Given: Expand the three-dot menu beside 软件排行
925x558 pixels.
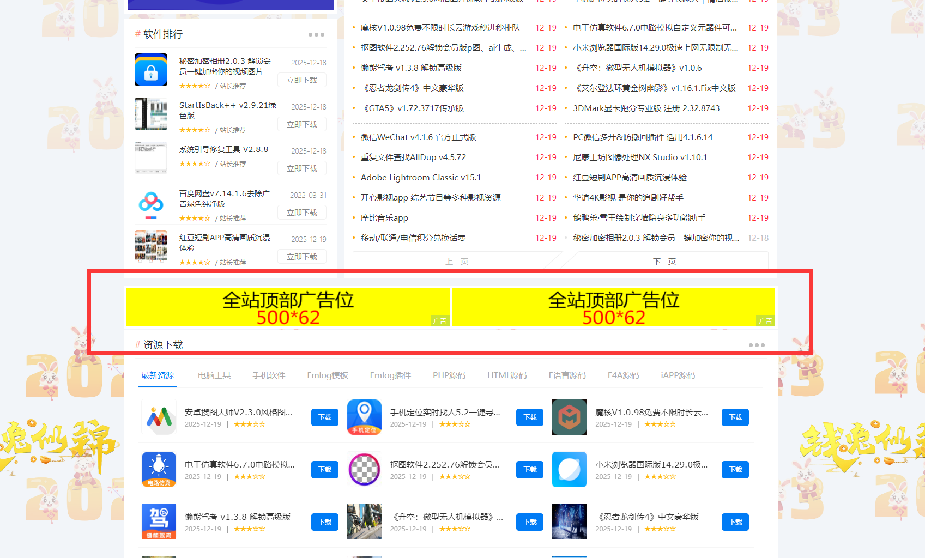Looking at the screenshot, I should click(x=316, y=35).
